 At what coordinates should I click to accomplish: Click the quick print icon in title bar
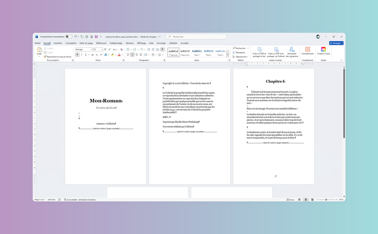tap(87, 37)
